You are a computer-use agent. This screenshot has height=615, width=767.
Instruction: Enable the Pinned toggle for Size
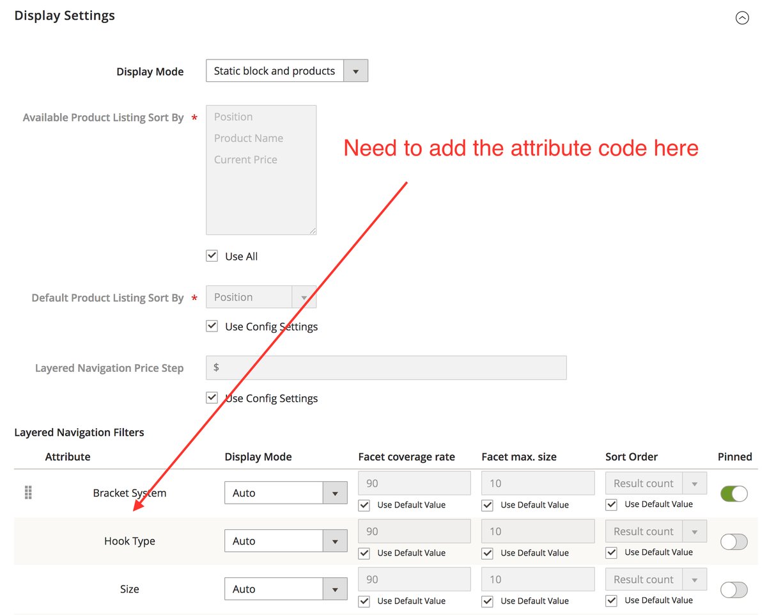pyautogui.click(x=733, y=589)
